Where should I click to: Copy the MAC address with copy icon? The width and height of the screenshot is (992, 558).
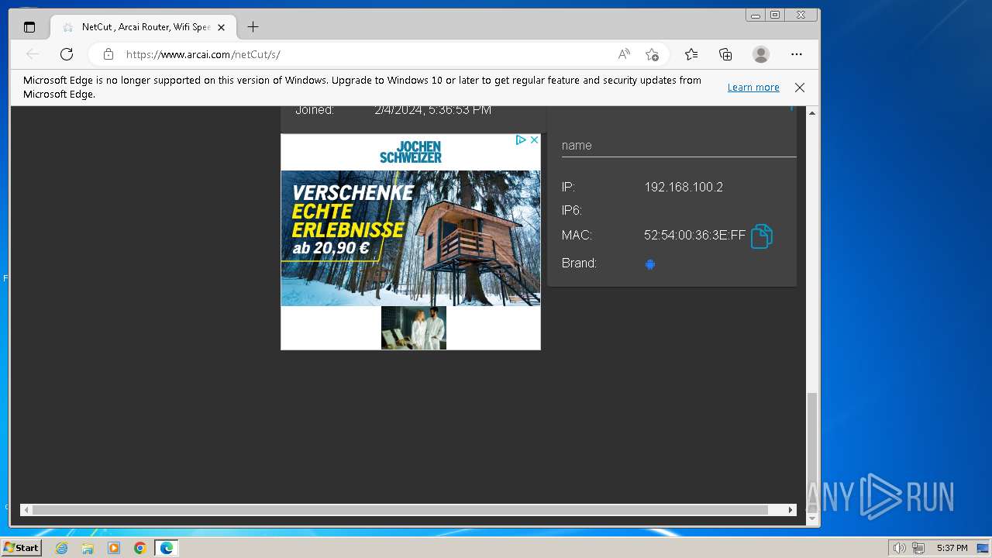pyautogui.click(x=762, y=236)
